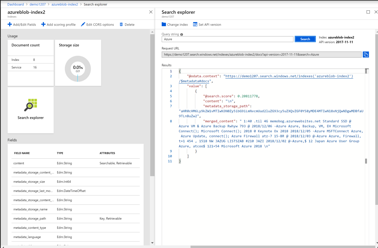This screenshot has width=378, height=248.
Task: Select the metadata_content_type field row
Action: click(76, 227)
